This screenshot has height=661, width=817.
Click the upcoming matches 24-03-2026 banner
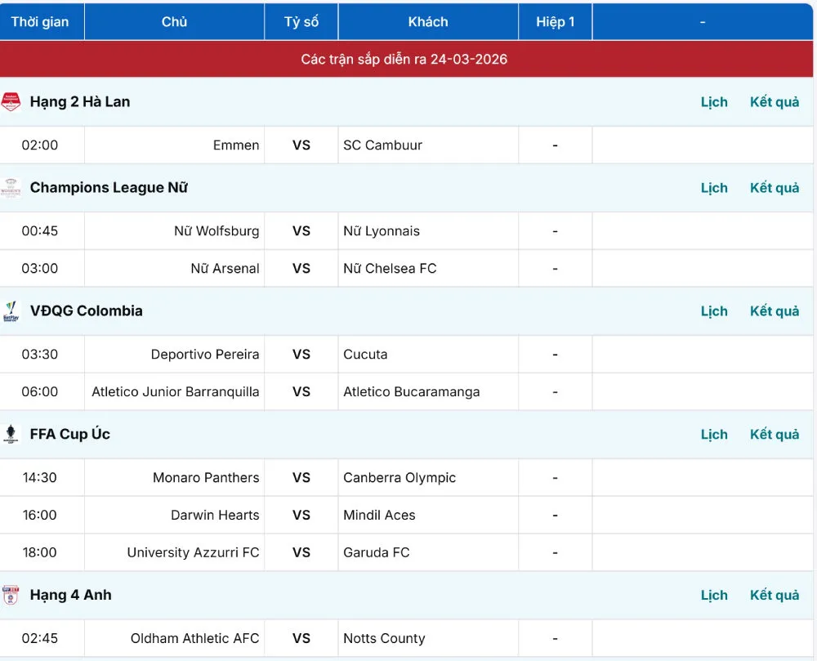(x=404, y=60)
